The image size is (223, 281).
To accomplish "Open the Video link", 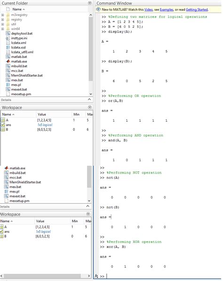I will [149, 9].
